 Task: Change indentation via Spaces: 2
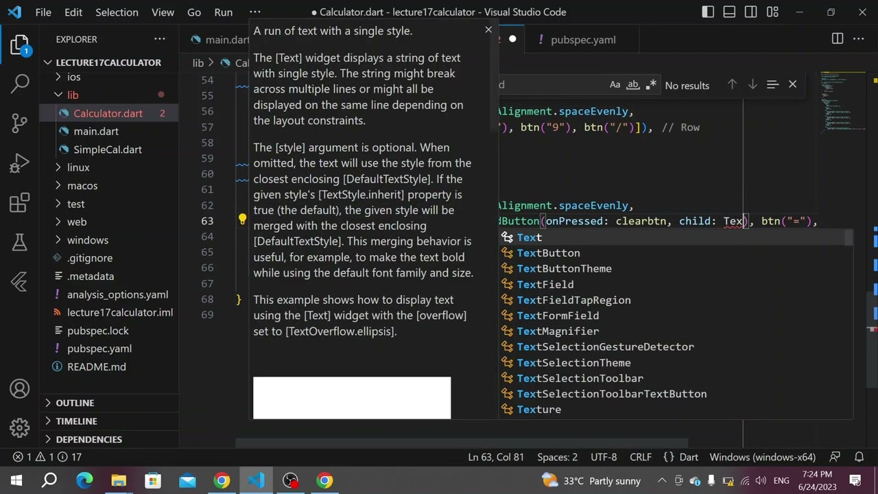[x=557, y=457]
